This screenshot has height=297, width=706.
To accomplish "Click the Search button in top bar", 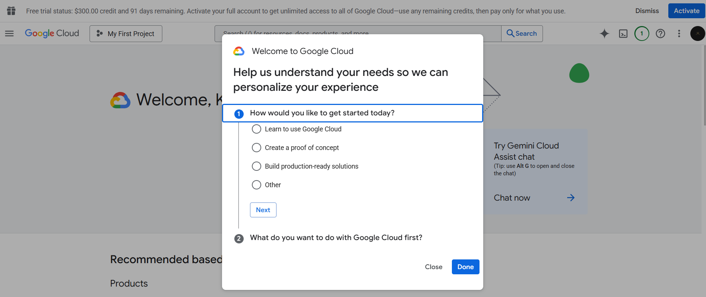I will pos(522,33).
